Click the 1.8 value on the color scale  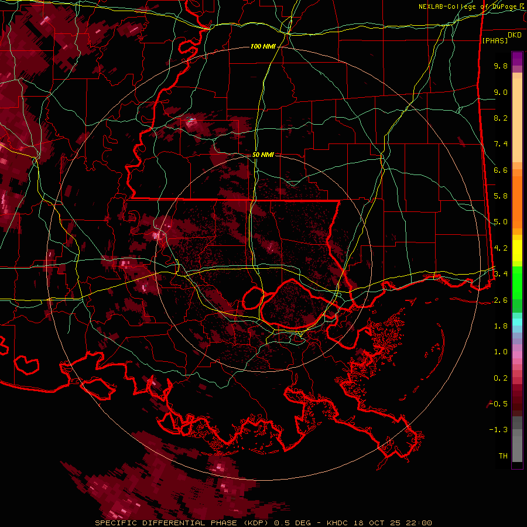click(501, 326)
